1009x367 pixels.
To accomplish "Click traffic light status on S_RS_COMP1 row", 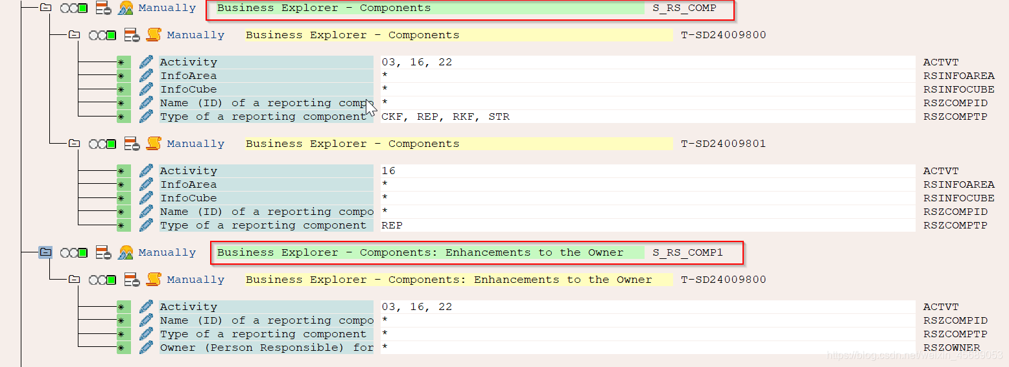I will click(74, 253).
